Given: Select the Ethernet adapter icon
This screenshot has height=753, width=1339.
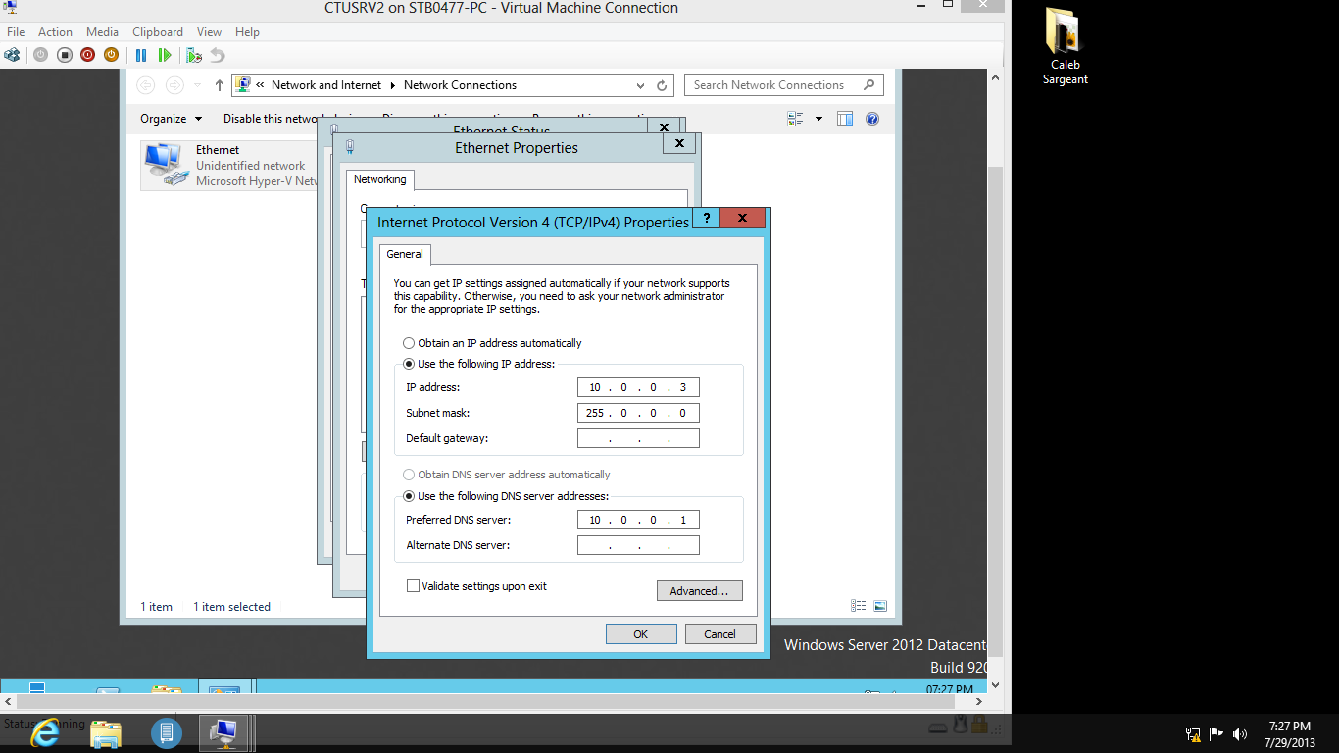Looking at the screenshot, I should [x=165, y=165].
